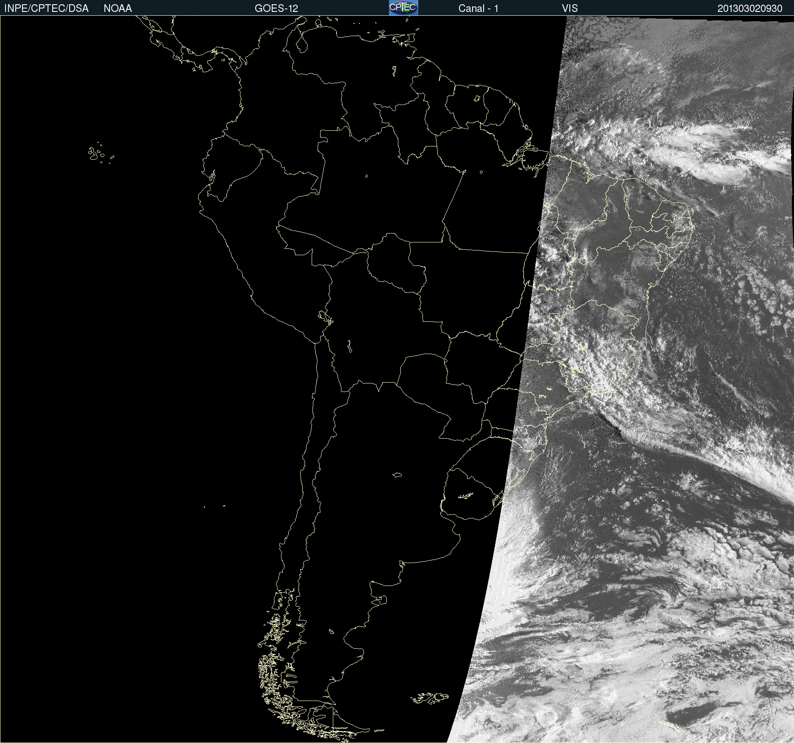The width and height of the screenshot is (794, 743).
Task: Click the 201303020930 timestamp
Action: click(750, 8)
